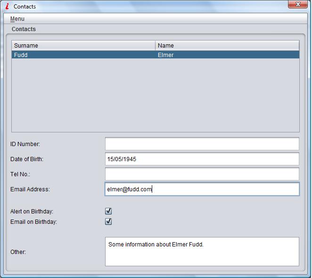Uncheck the Alert on Birthday checkbox
312x278 pixels.
click(x=108, y=211)
